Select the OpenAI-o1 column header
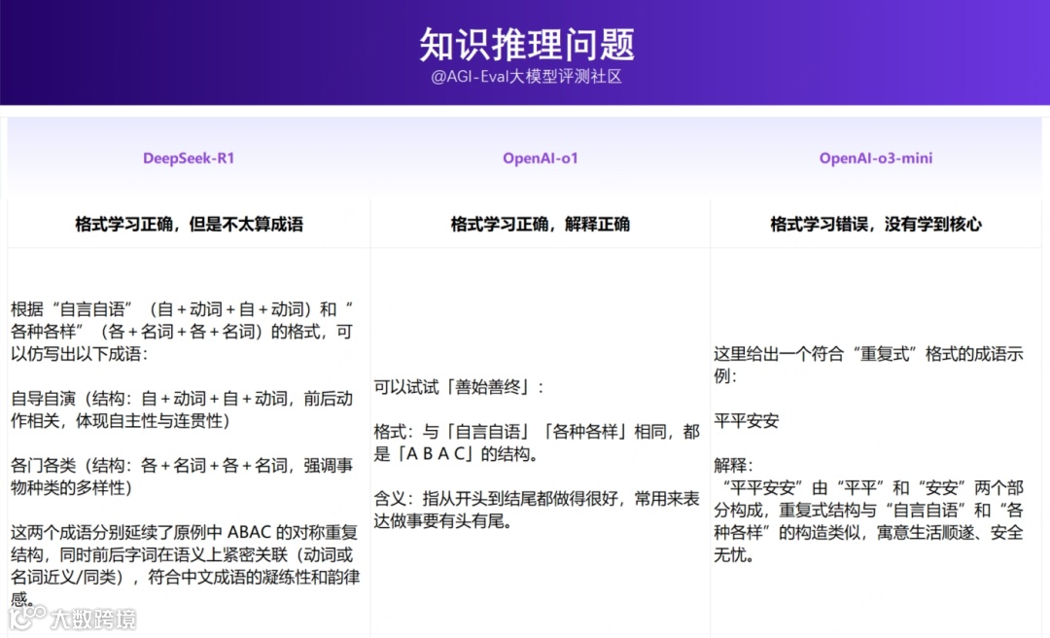This screenshot has height=638, width=1050. pyautogui.click(x=541, y=159)
